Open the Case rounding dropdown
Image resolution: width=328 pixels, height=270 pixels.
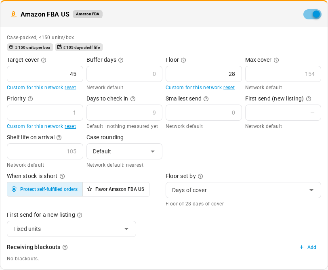[124, 151]
